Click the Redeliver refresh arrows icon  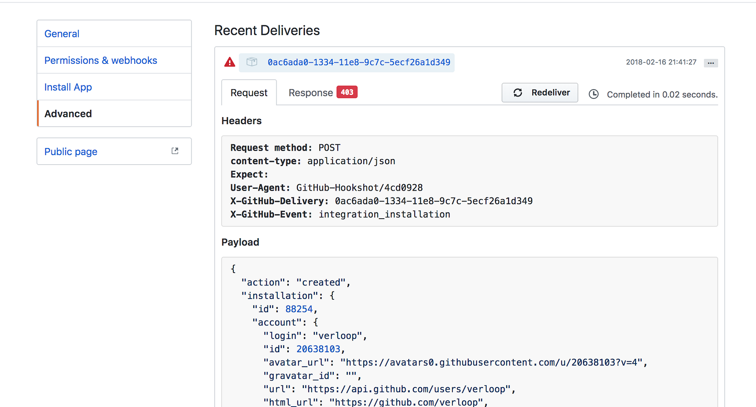click(518, 92)
